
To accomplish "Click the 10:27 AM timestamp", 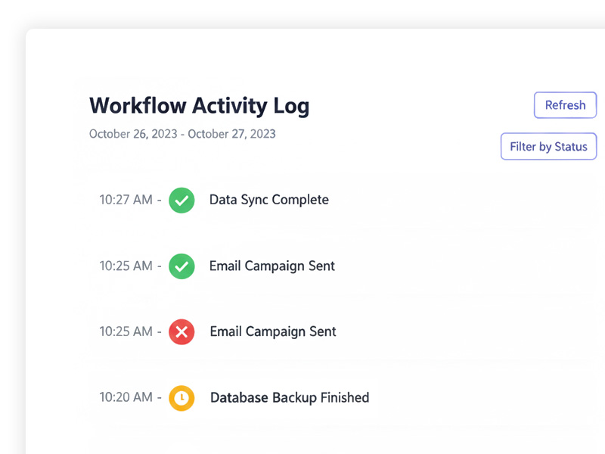I will [126, 201].
